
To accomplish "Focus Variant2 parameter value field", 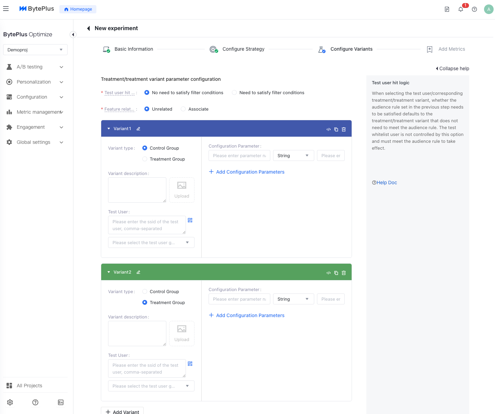I will point(331,299).
